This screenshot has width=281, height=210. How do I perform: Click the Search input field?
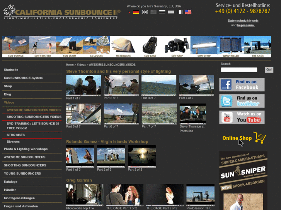coord(239,70)
